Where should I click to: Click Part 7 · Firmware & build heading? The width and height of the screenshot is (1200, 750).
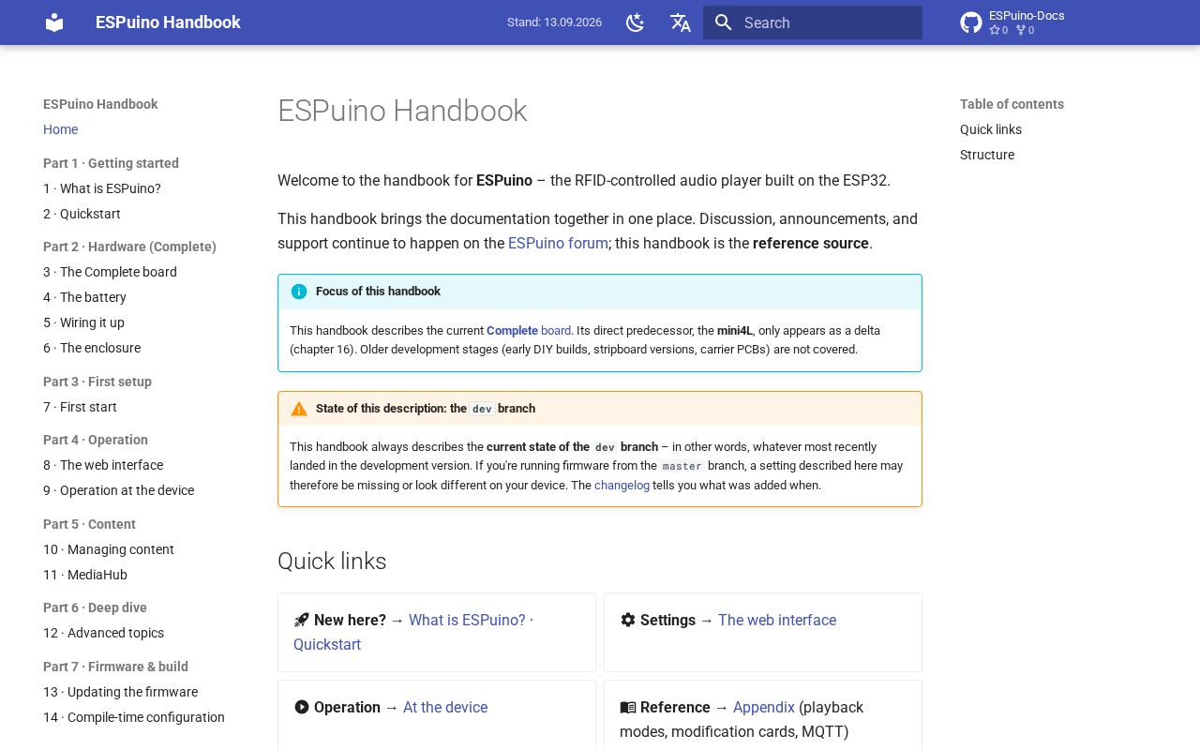click(x=115, y=667)
